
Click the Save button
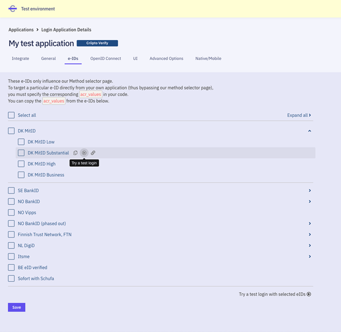pyautogui.click(x=17, y=307)
